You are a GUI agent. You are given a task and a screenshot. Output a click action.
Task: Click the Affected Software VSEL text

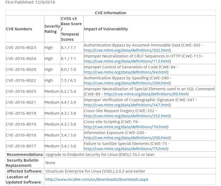point(95,171)
